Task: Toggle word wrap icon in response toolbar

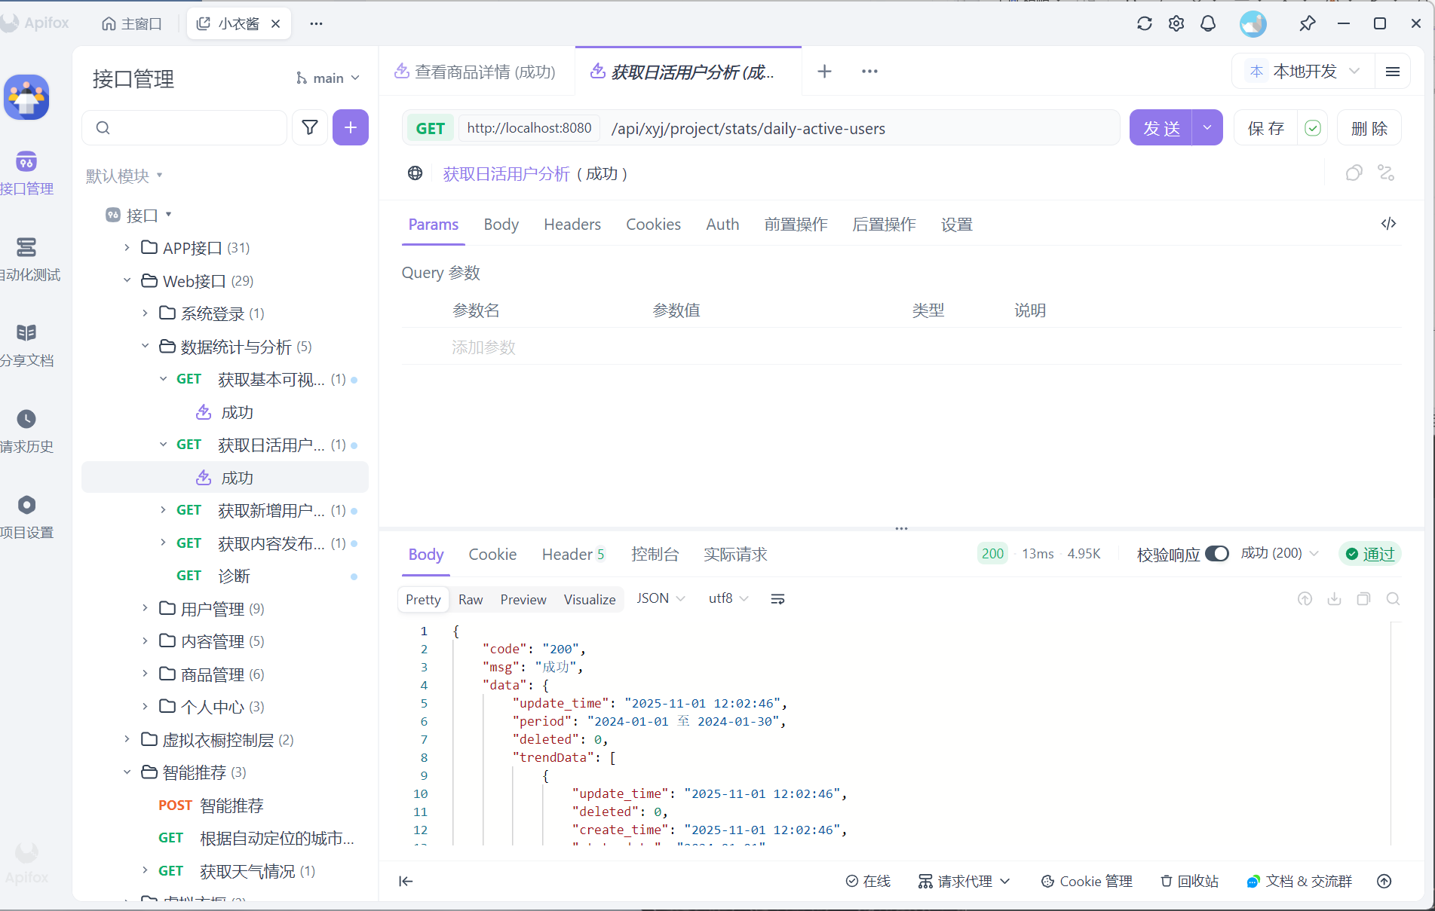Action: [777, 599]
